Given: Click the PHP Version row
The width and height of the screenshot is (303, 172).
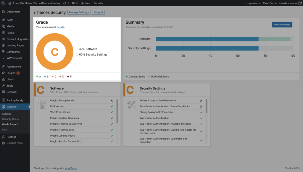Looking at the screenshot, I should pos(82,106).
